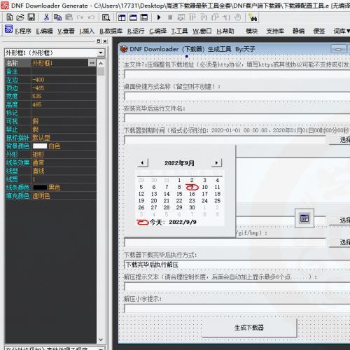Click the Paste toolbar icon
Screen dimensions: 350x350
click(69, 17)
